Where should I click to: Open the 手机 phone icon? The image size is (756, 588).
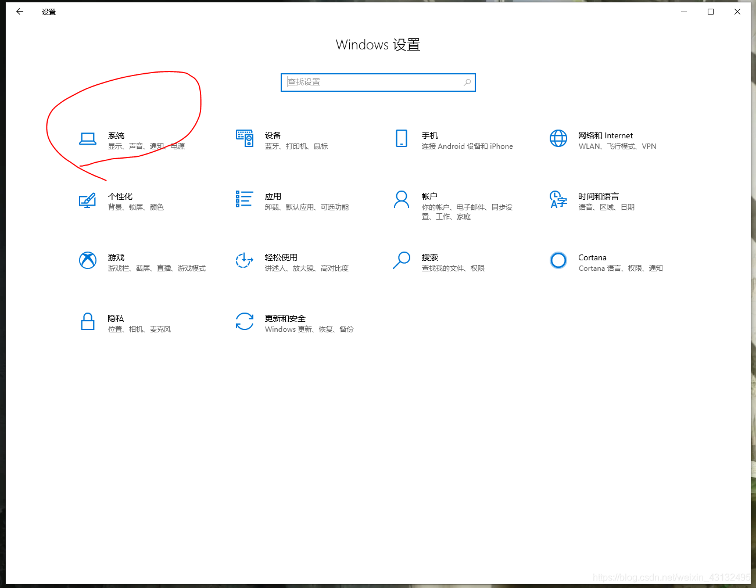[x=402, y=138]
